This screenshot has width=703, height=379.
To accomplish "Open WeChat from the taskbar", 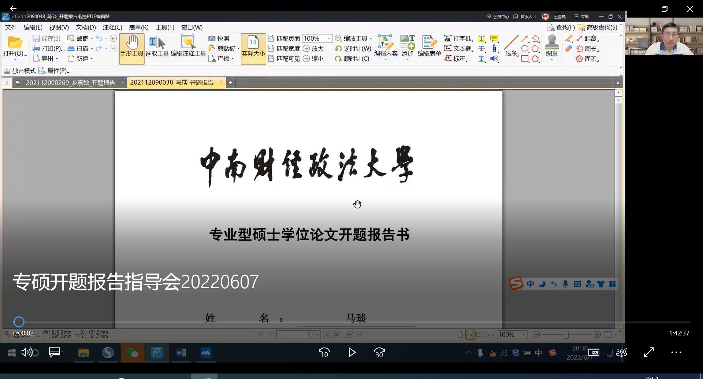I will (132, 353).
